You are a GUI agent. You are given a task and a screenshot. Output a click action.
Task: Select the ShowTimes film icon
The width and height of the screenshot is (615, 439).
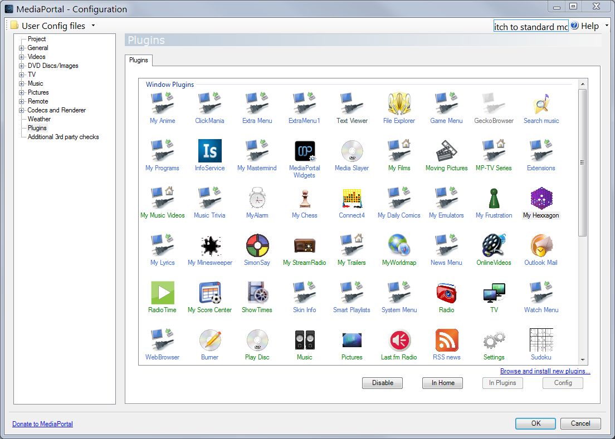[257, 293]
